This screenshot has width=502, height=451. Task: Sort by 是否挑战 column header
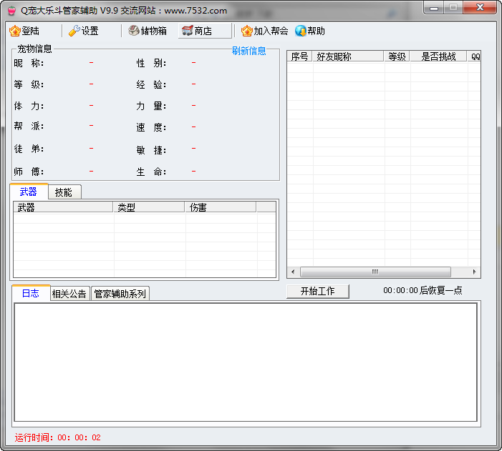pos(438,56)
